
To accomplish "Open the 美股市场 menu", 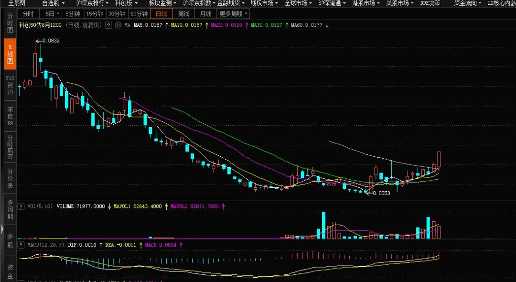I will tap(399, 3).
